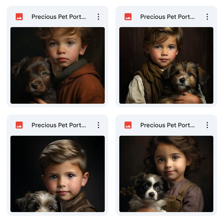Viewport: 221px width, 220px height.
Task: Open thumbnail of boy wearing green scarf
Action: tap(166, 65)
